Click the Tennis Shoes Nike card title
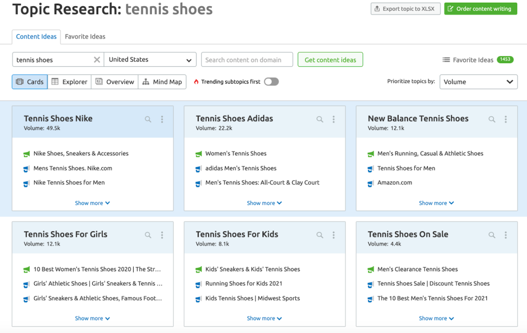 tap(58, 118)
